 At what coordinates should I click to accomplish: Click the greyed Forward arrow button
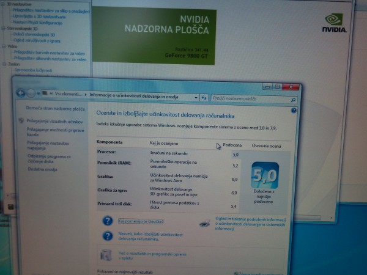point(31,94)
